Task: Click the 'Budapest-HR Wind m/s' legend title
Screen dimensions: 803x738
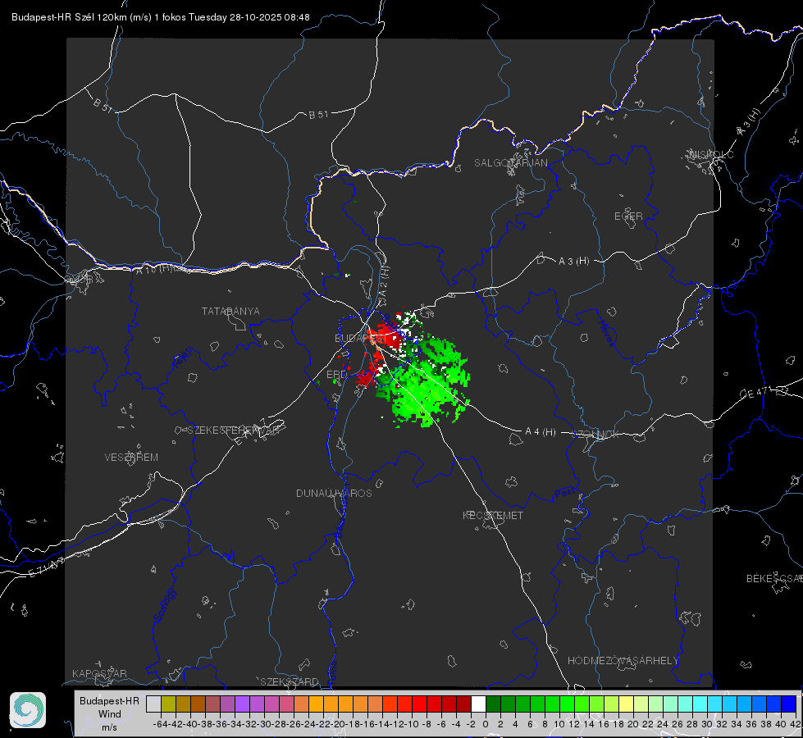Action: 109,713
